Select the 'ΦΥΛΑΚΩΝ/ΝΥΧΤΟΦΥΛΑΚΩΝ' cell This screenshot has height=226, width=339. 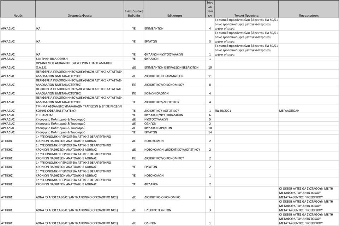(175, 115)
